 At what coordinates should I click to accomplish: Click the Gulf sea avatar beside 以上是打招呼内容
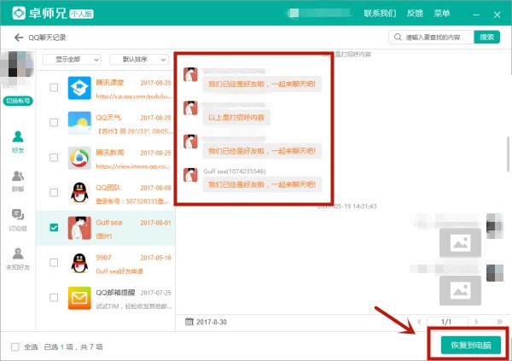(x=190, y=108)
